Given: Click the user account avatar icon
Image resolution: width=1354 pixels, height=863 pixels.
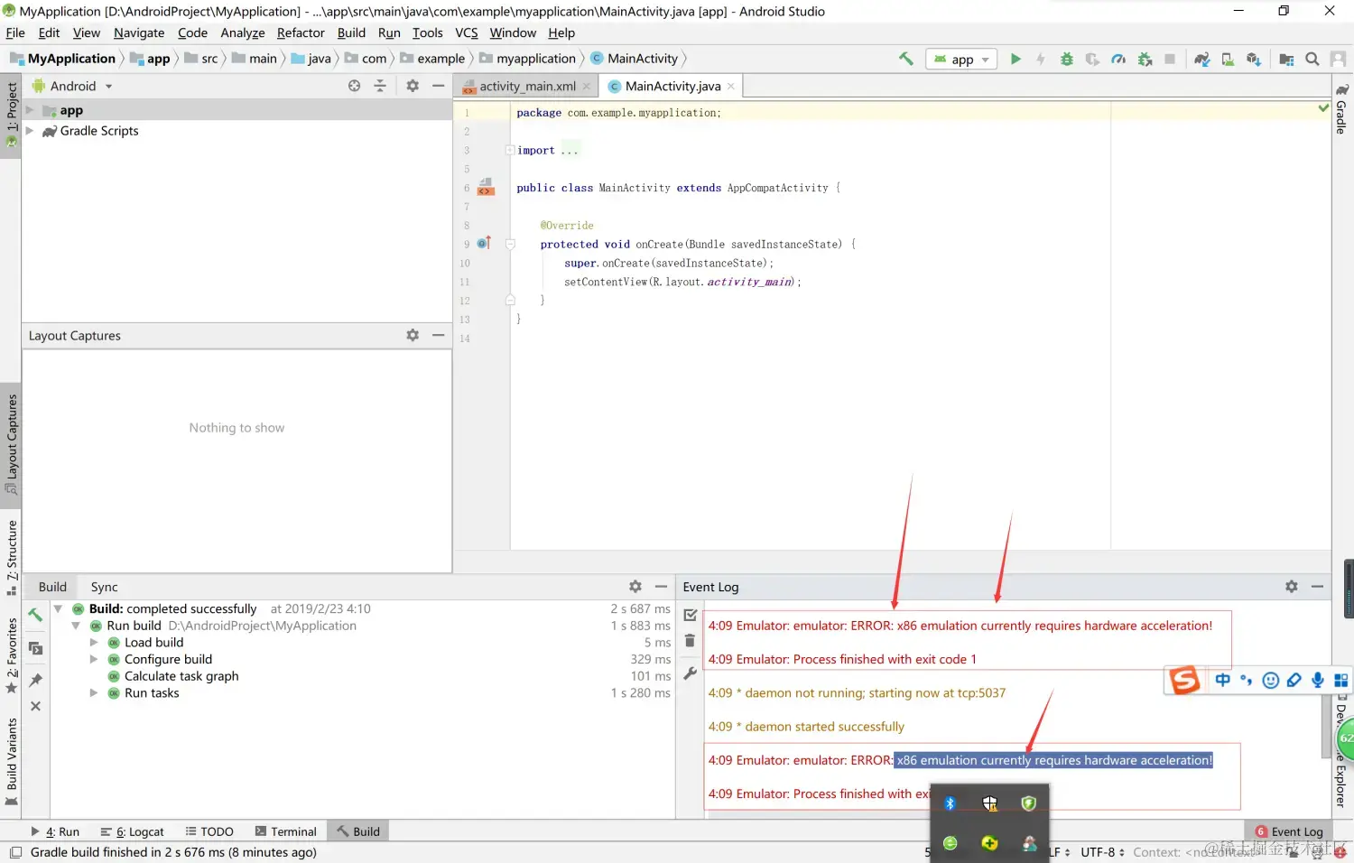Looking at the screenshot, I should tap(1339, 59).
